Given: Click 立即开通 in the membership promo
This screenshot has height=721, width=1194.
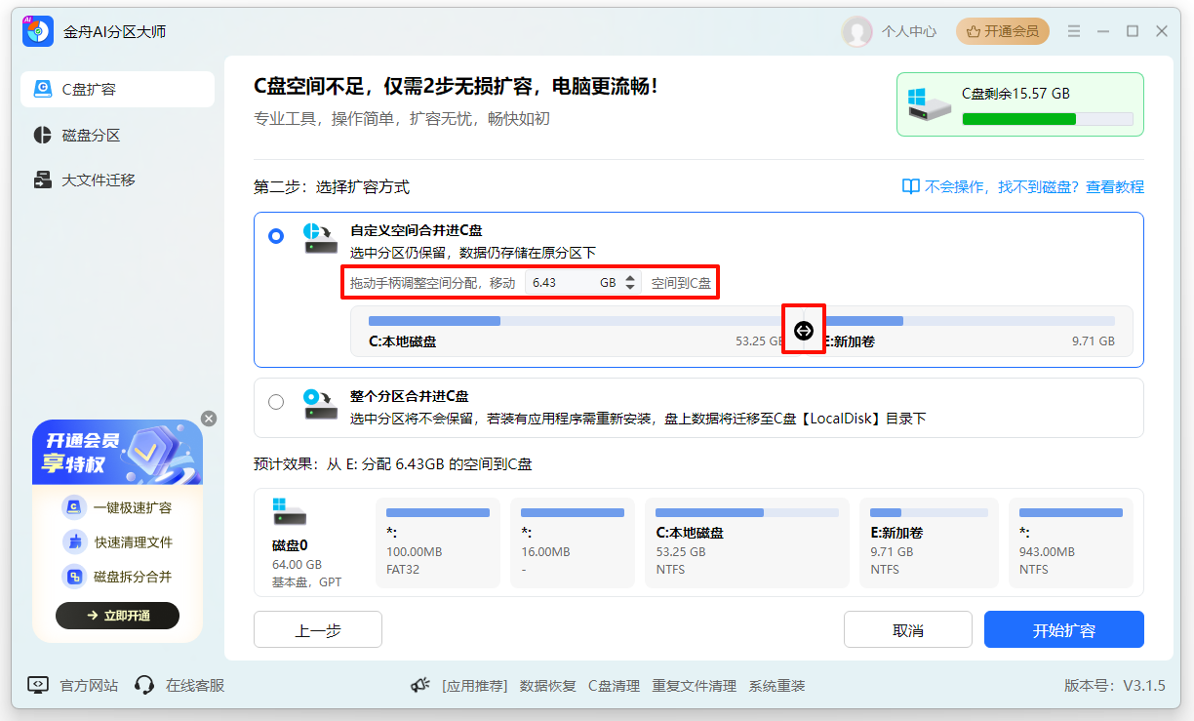Looking at the screenshot, I should point(117,616).
